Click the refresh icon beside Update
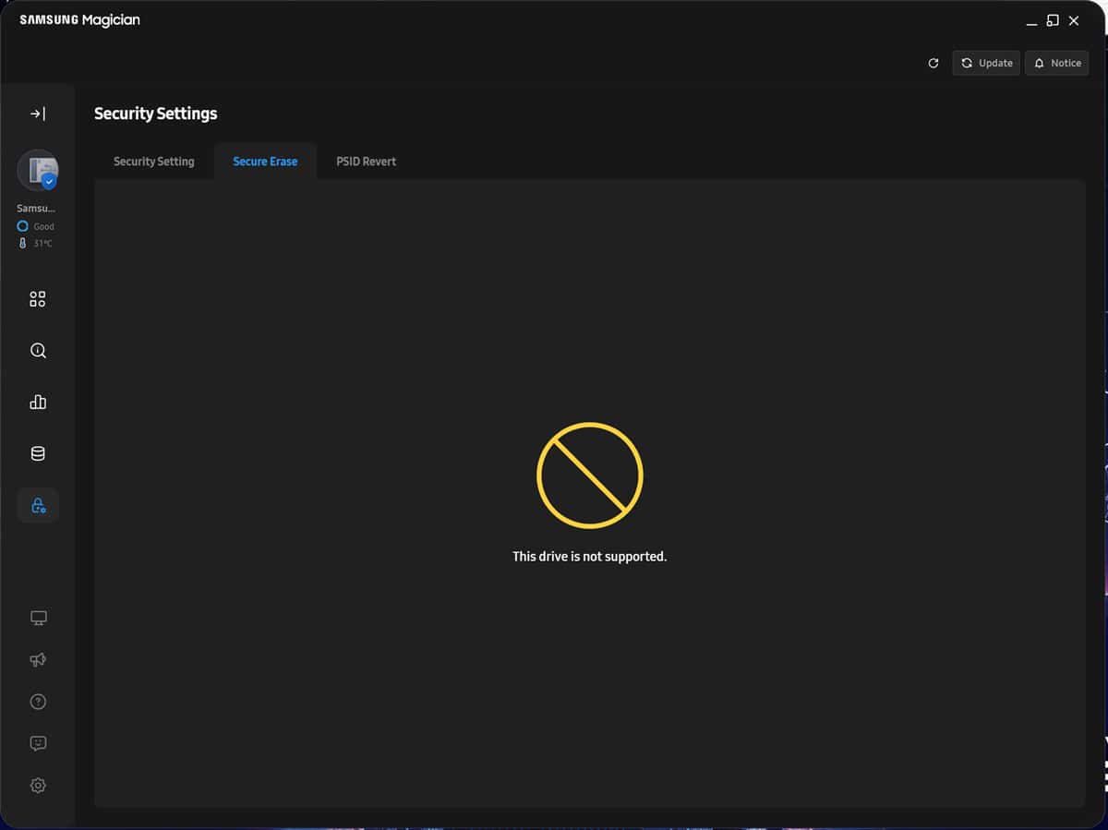 933,63
